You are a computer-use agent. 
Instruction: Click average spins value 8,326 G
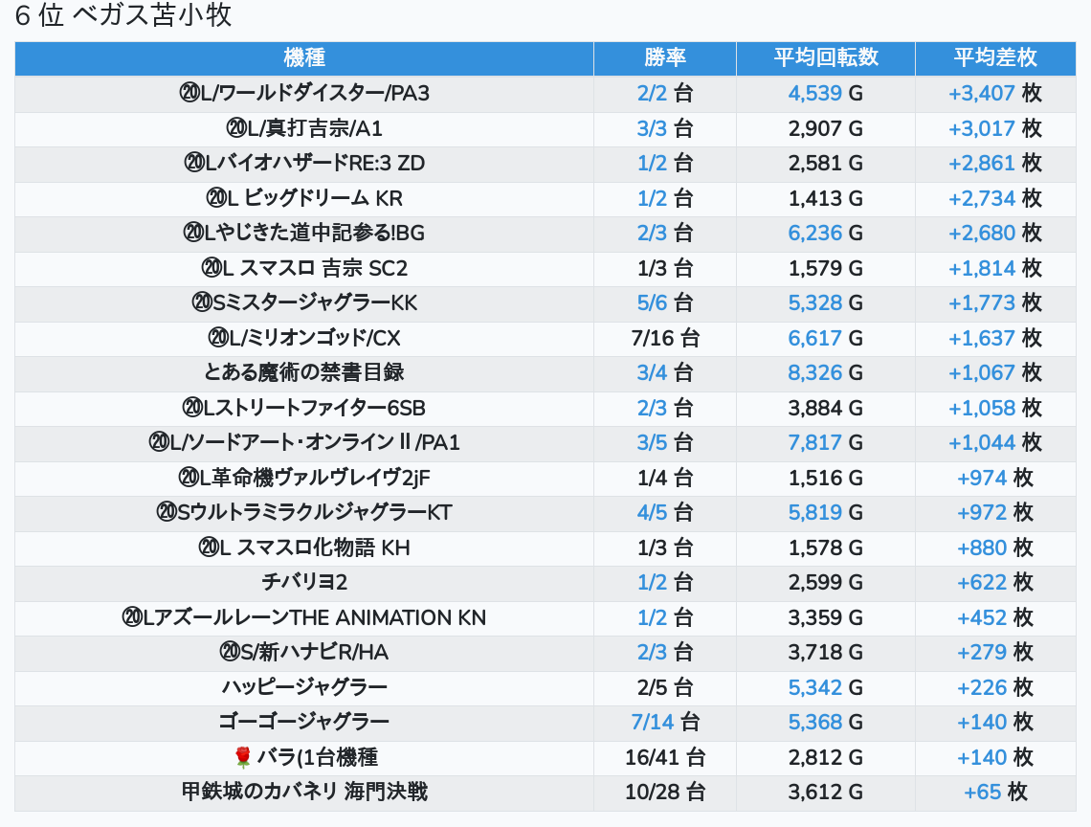pos(825,372)
